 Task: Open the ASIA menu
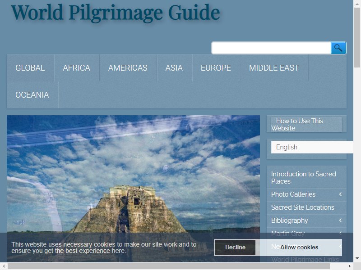click(x=174, y=68)
